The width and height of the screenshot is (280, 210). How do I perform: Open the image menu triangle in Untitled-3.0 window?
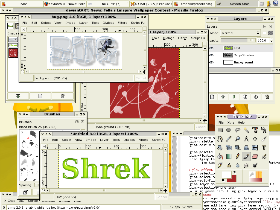44,147
